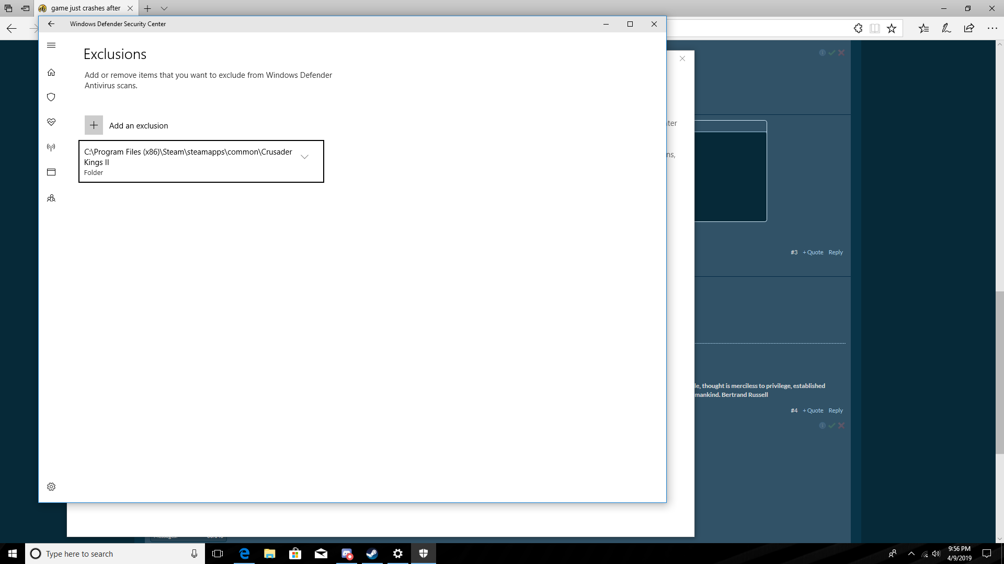Viewport: 1004px width, 564px height.
Task: Open Defender settings gear at bottom
Action: pyautogui.click(x=51, y=487)
